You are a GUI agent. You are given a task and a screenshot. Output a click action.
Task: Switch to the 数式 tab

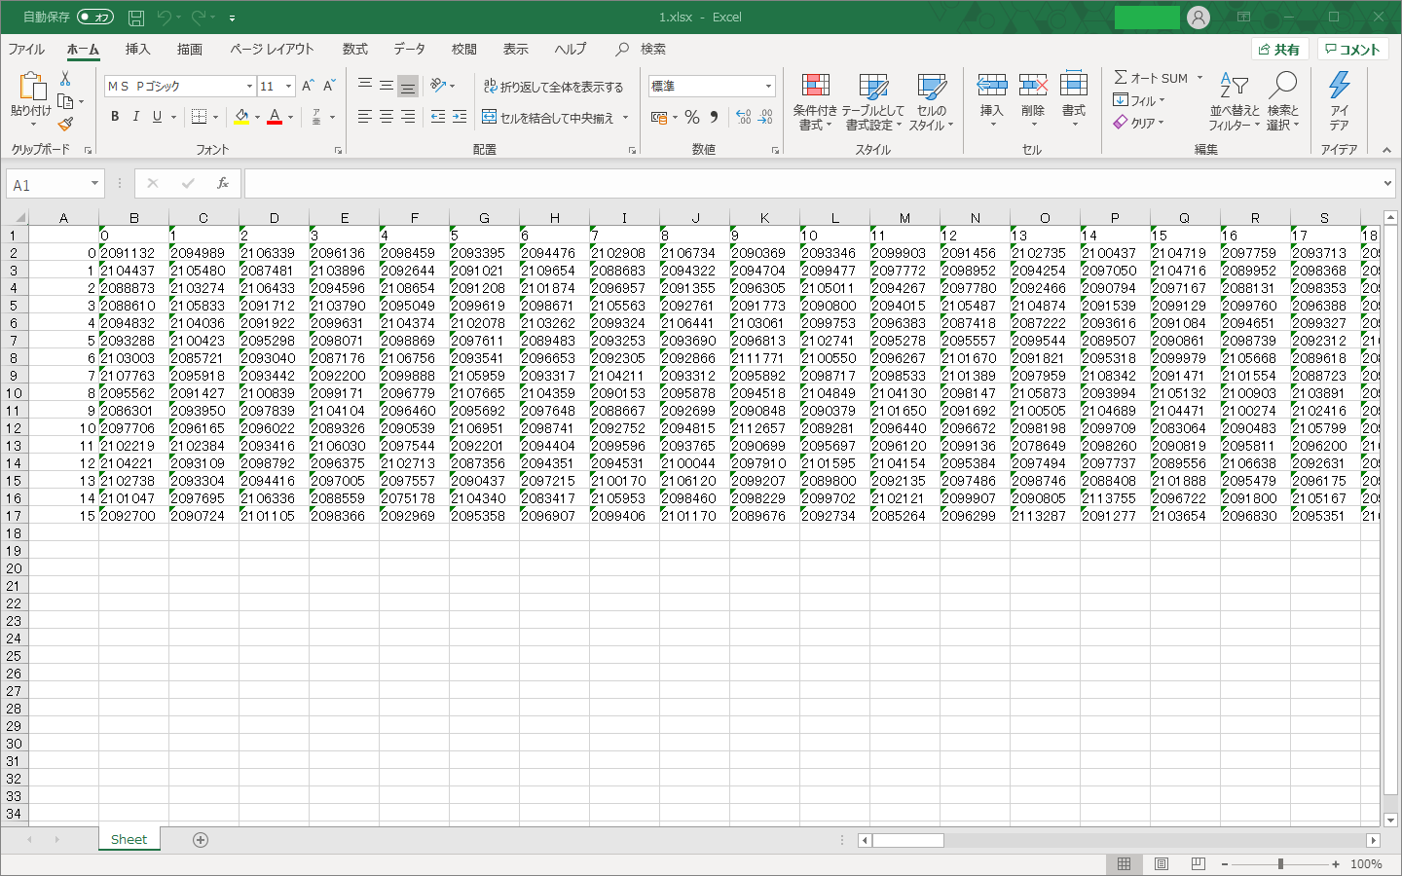(x=354, y=49)
